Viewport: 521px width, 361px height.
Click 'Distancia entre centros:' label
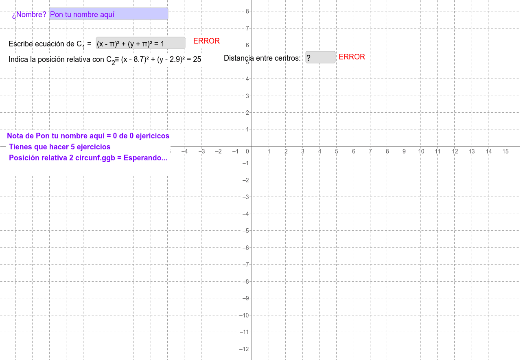click(x=262, y=58)
